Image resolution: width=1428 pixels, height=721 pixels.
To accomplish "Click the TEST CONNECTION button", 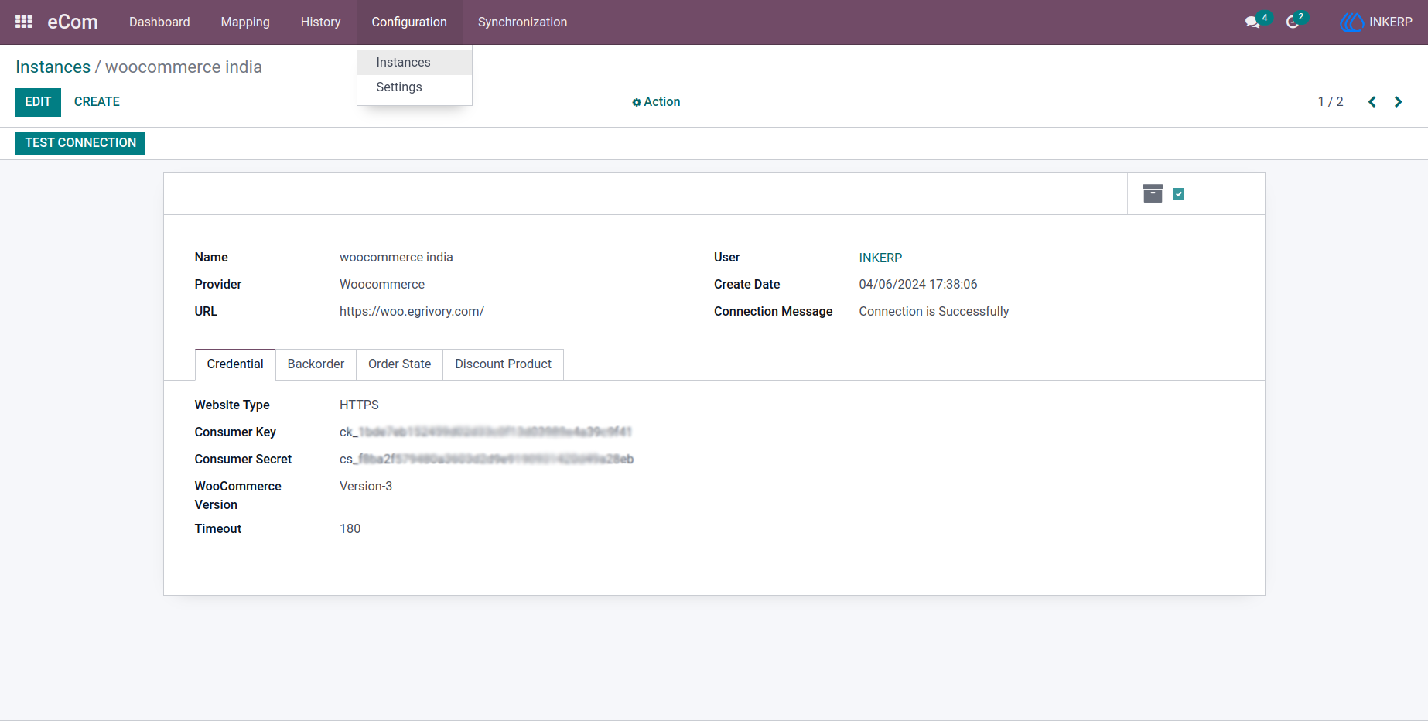I will (80, 143).
